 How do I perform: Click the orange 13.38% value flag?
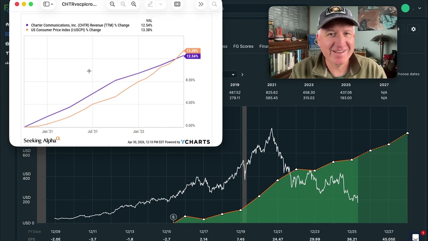pos(192,51)
